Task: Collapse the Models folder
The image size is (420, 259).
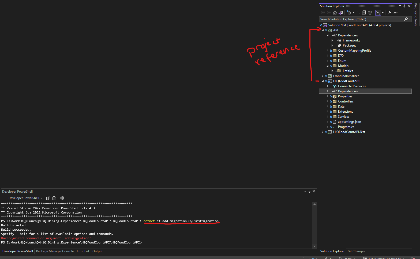Action: click(328, 66)
